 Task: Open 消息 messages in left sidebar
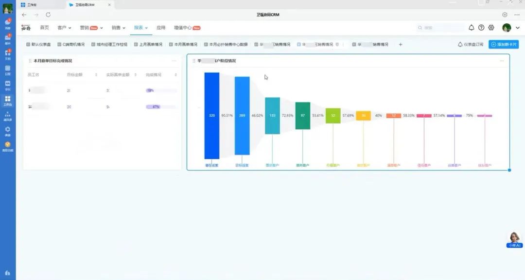click(x=8, y=23)
